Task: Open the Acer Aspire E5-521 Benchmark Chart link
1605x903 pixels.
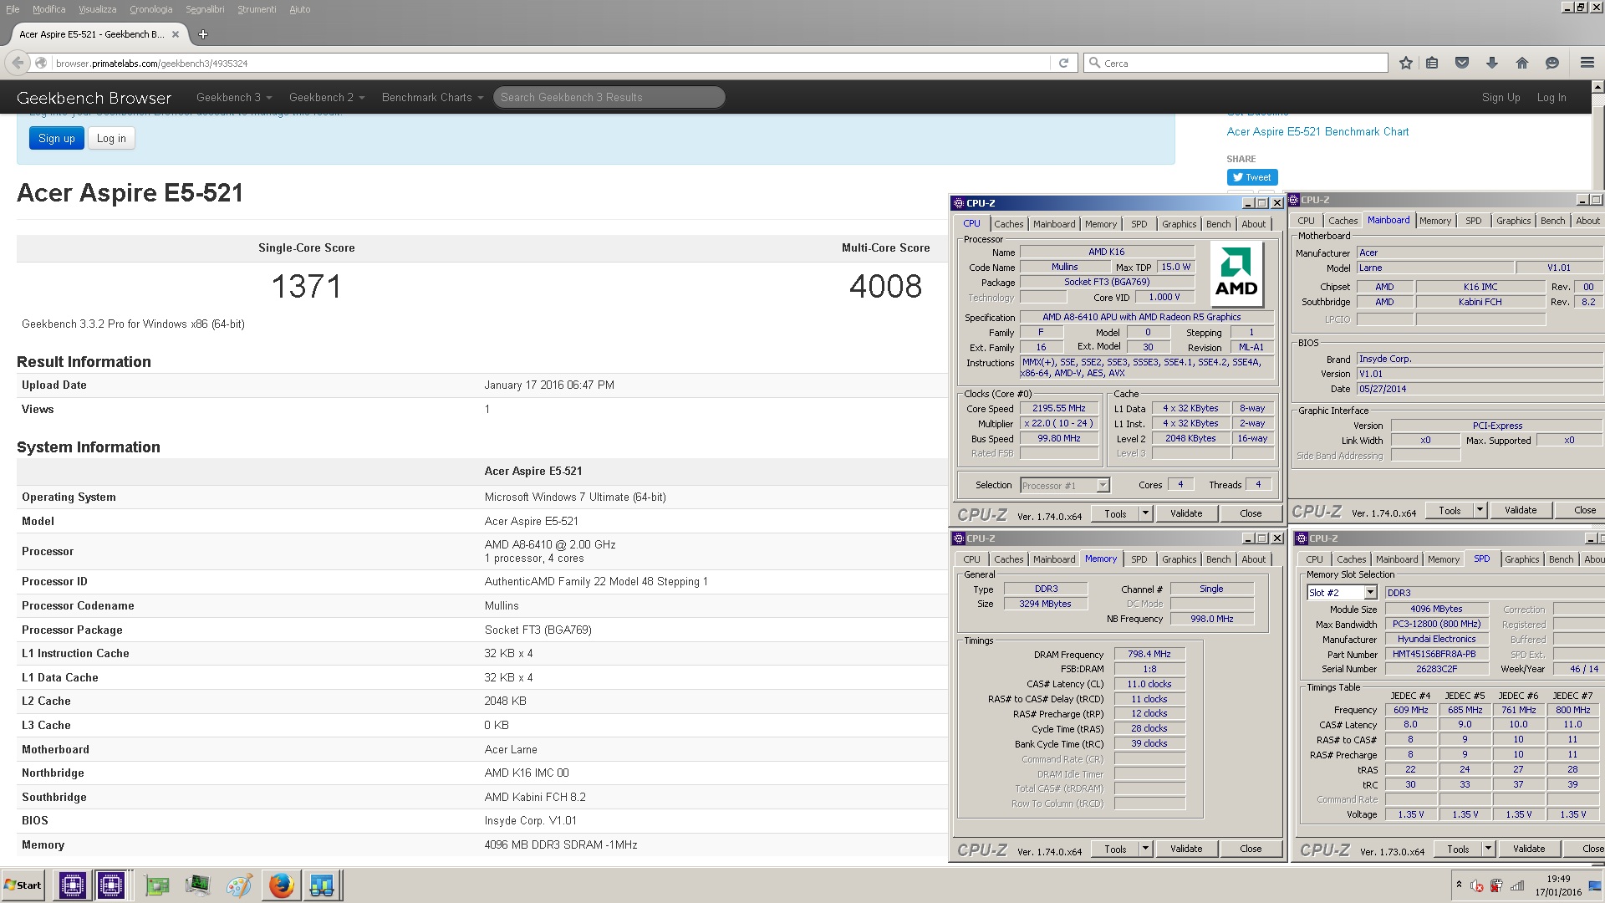Action: tap(1317, 131)
